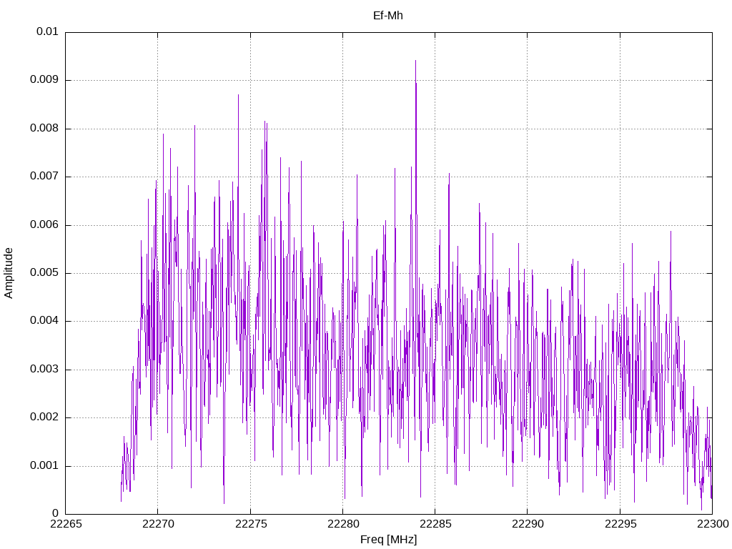Click the y-axis tick label 0.01
Screen dimensions: 732x549
click(47, 31)
